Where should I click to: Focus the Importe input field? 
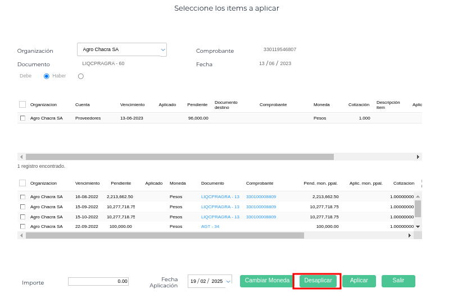(x=98, y=281)
